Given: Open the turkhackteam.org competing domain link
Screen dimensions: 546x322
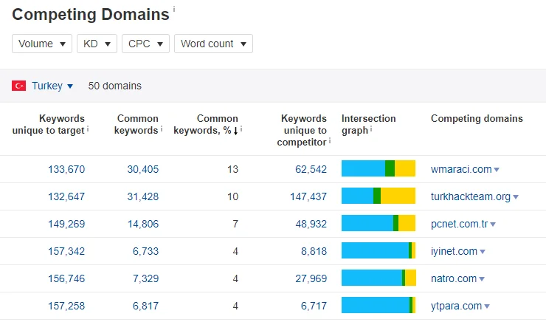Looking at the screenshot, I should tap(470, 196).
